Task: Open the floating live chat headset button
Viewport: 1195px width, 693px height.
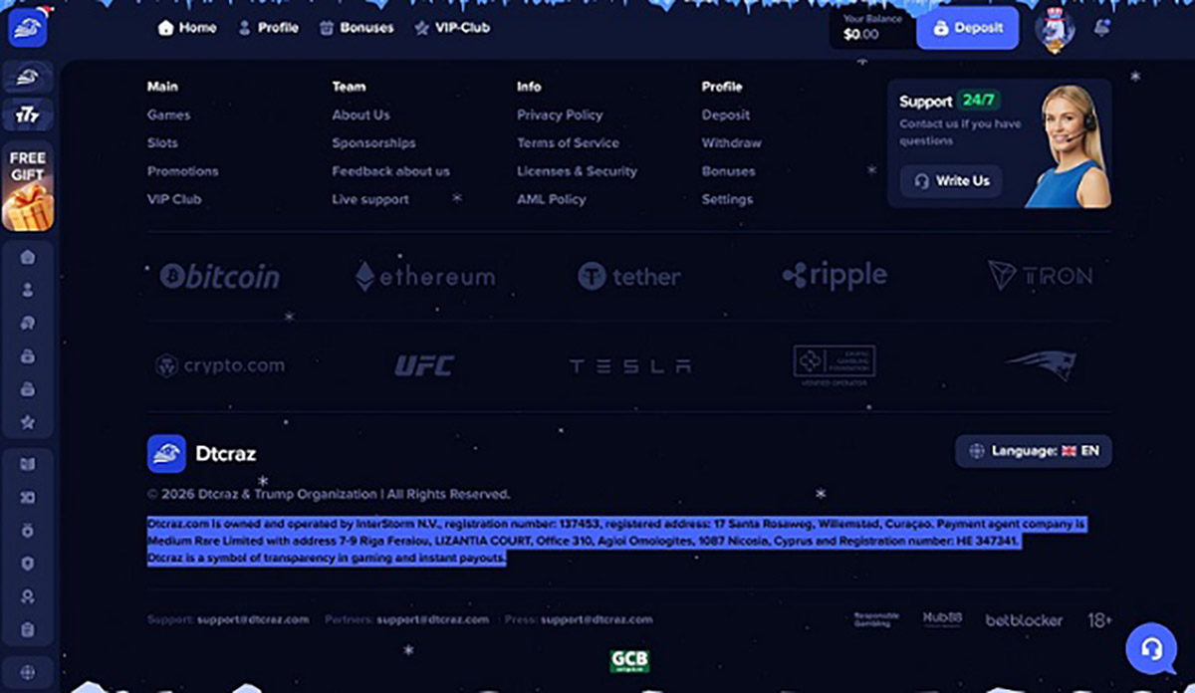Action: [1151, 649]
